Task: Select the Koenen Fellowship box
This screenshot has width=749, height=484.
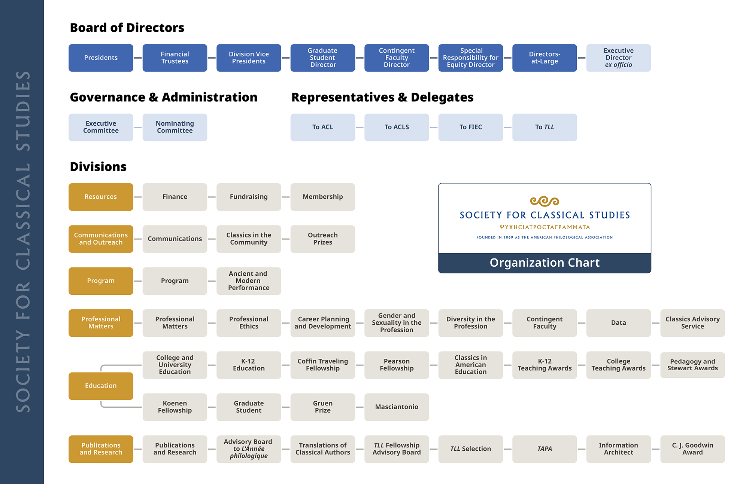Action: pyautogui.click(x=175, y=407)
